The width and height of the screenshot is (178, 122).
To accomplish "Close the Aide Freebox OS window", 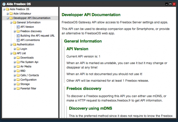I will pos(174,4).
